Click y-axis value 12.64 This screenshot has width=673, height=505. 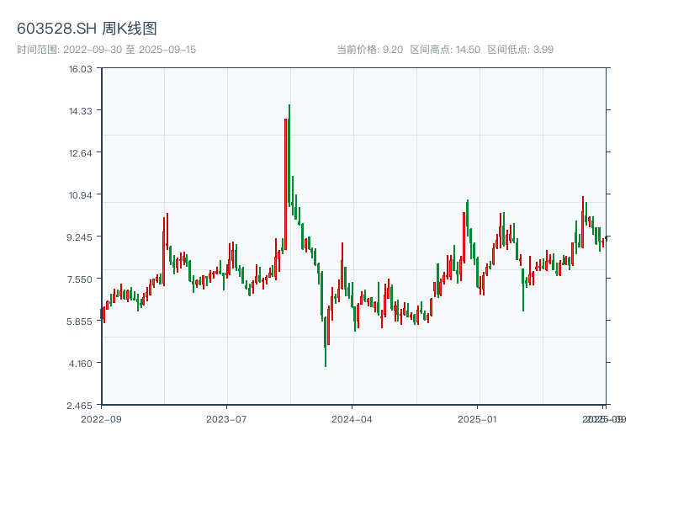click(80, 153)
